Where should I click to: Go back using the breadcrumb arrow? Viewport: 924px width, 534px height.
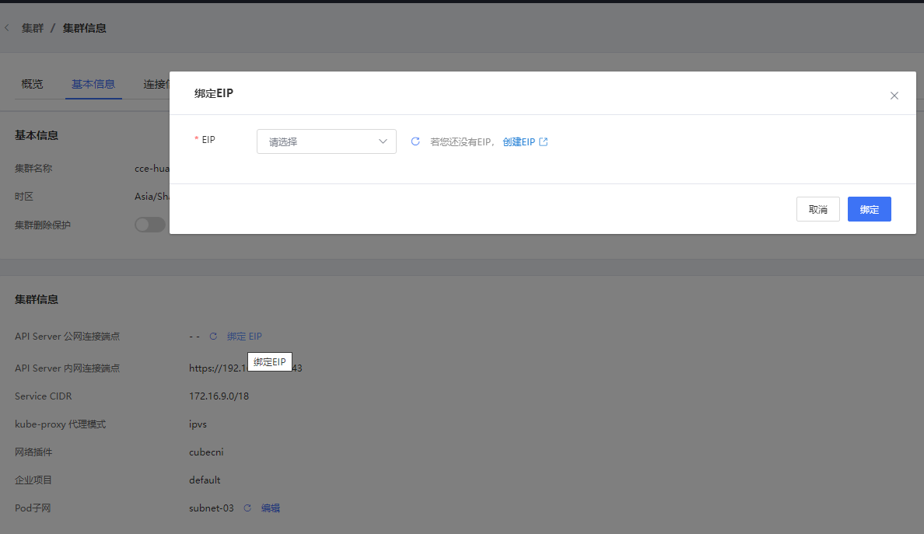click(x=7, y=28)
